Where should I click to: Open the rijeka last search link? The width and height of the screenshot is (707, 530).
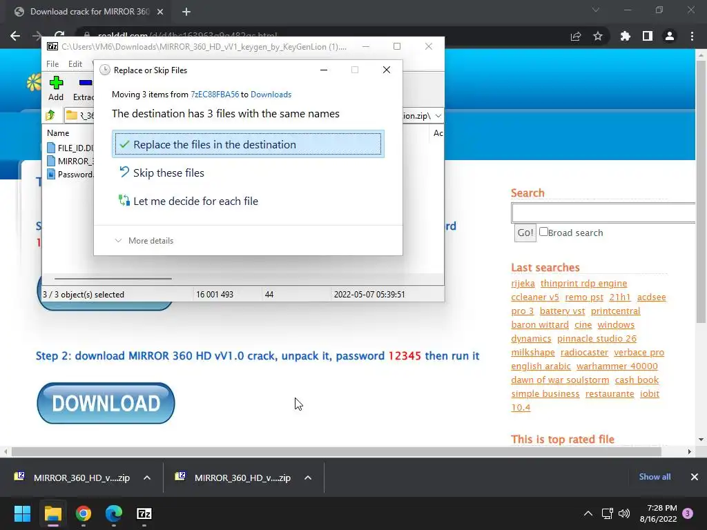tap(523, 284)
